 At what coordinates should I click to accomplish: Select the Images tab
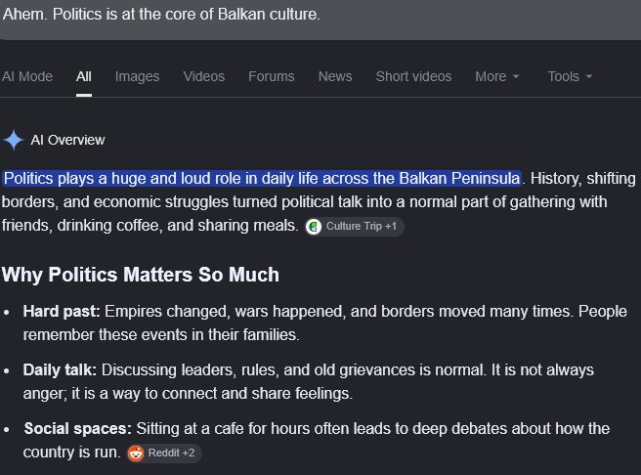click(x=137, y=76)
